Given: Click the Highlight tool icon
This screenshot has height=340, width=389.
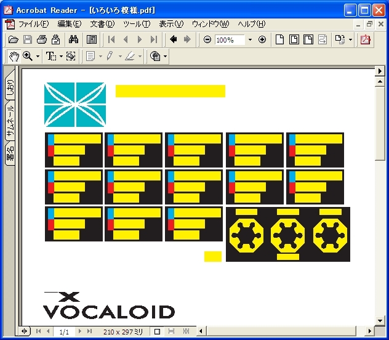Looking at the screenshot, I should click(130, 56).
